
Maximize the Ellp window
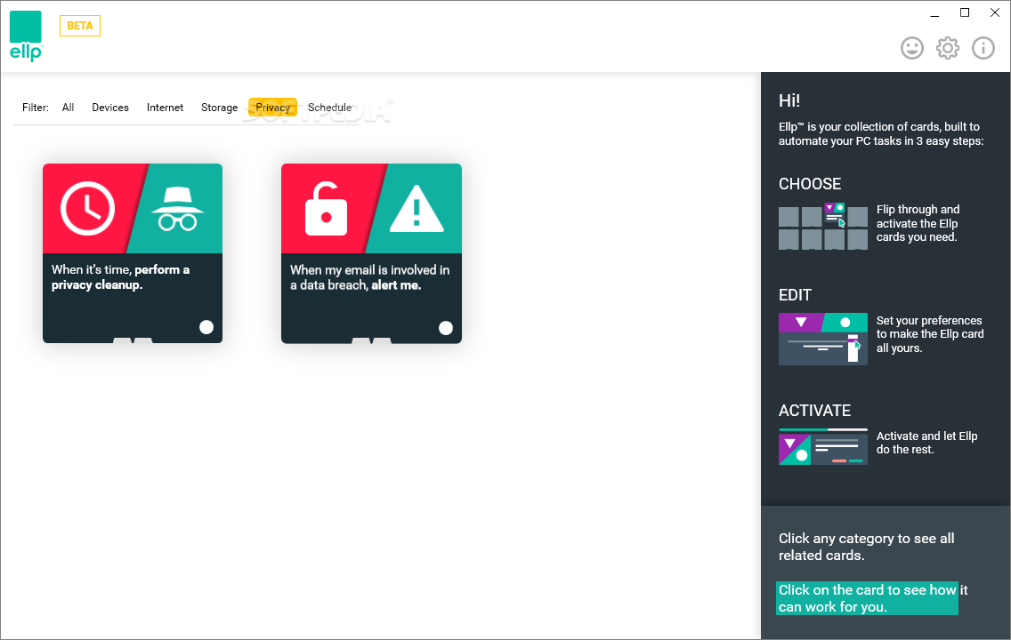point(965,12)
